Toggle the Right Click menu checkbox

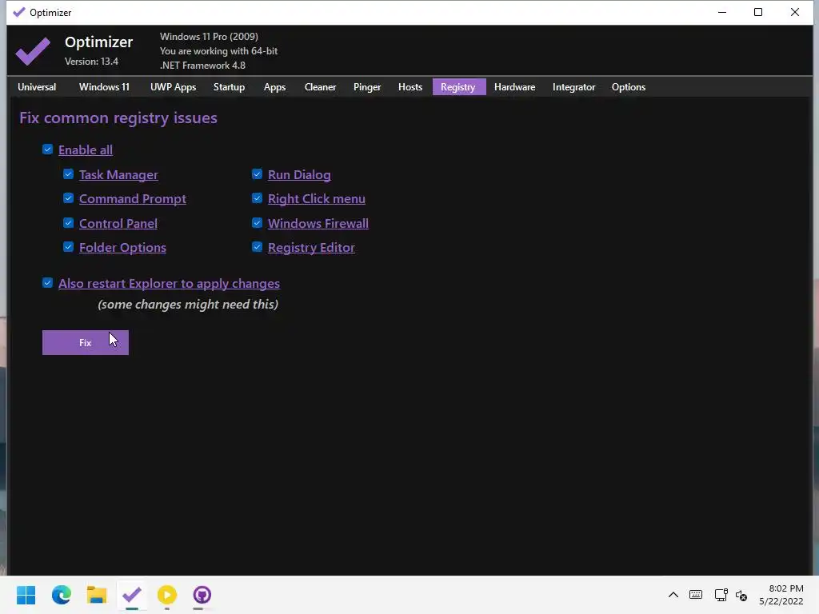coord(257,198)
